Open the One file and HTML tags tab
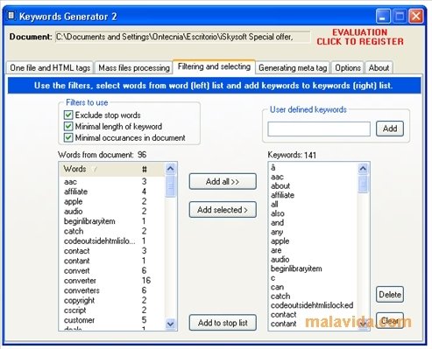432x349 pixels. (x=50, y=68)
